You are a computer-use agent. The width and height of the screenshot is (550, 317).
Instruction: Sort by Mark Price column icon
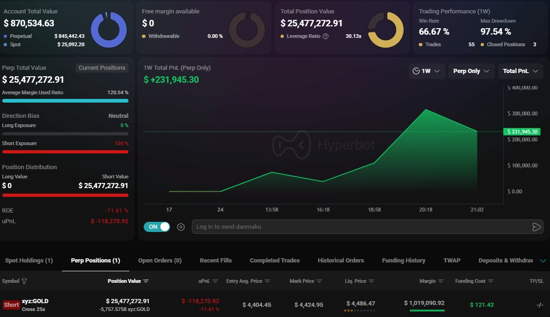(319, 281)
